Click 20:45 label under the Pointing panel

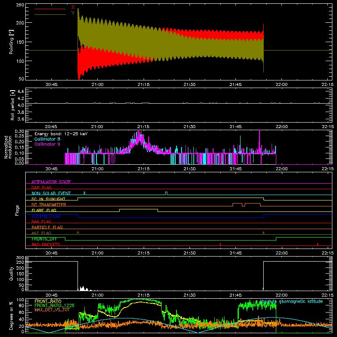point(51,85)
